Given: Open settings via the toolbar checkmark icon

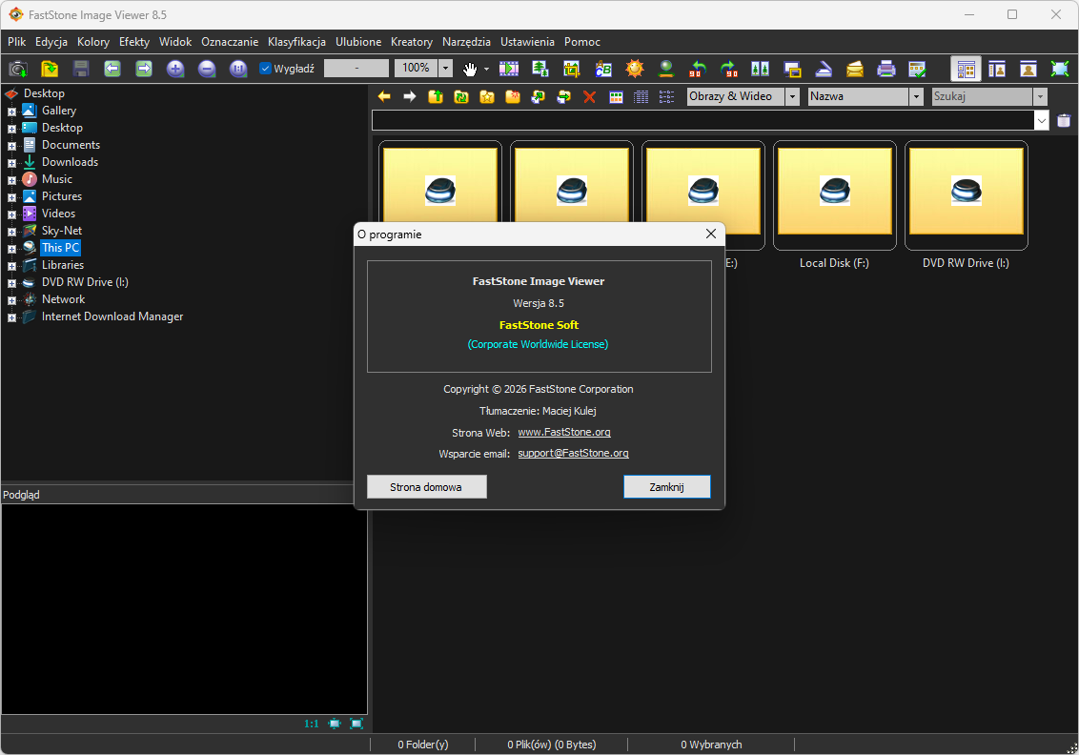Looking at the screenshot, I should (x=917, y=69).
